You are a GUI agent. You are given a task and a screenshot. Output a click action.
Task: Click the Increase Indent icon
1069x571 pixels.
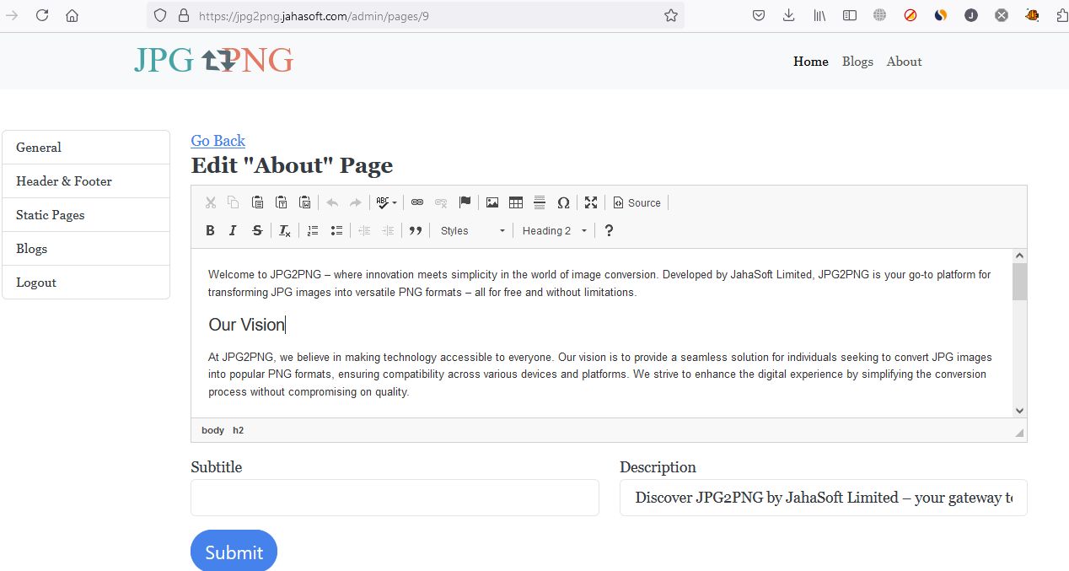coord(388,230)
